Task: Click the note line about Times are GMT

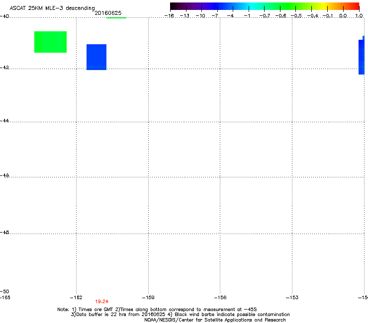Action: (157, 310)
